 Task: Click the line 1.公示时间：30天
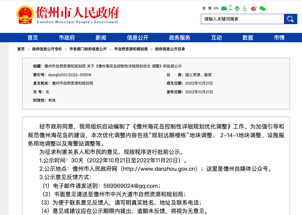coord(113,160)
